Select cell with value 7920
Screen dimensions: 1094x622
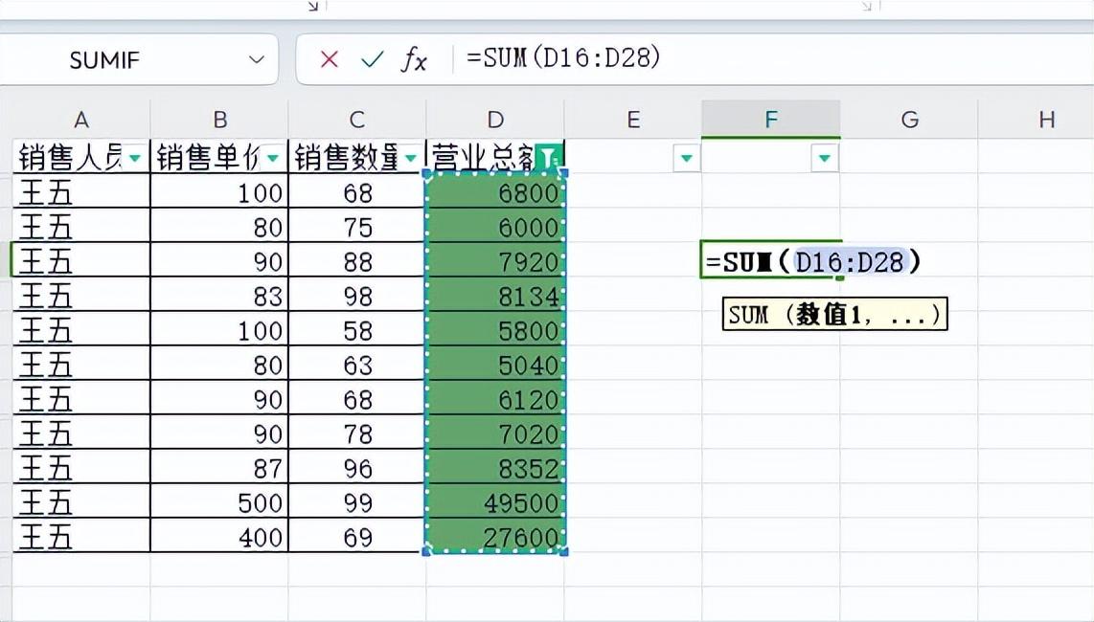tap(495, 260)
